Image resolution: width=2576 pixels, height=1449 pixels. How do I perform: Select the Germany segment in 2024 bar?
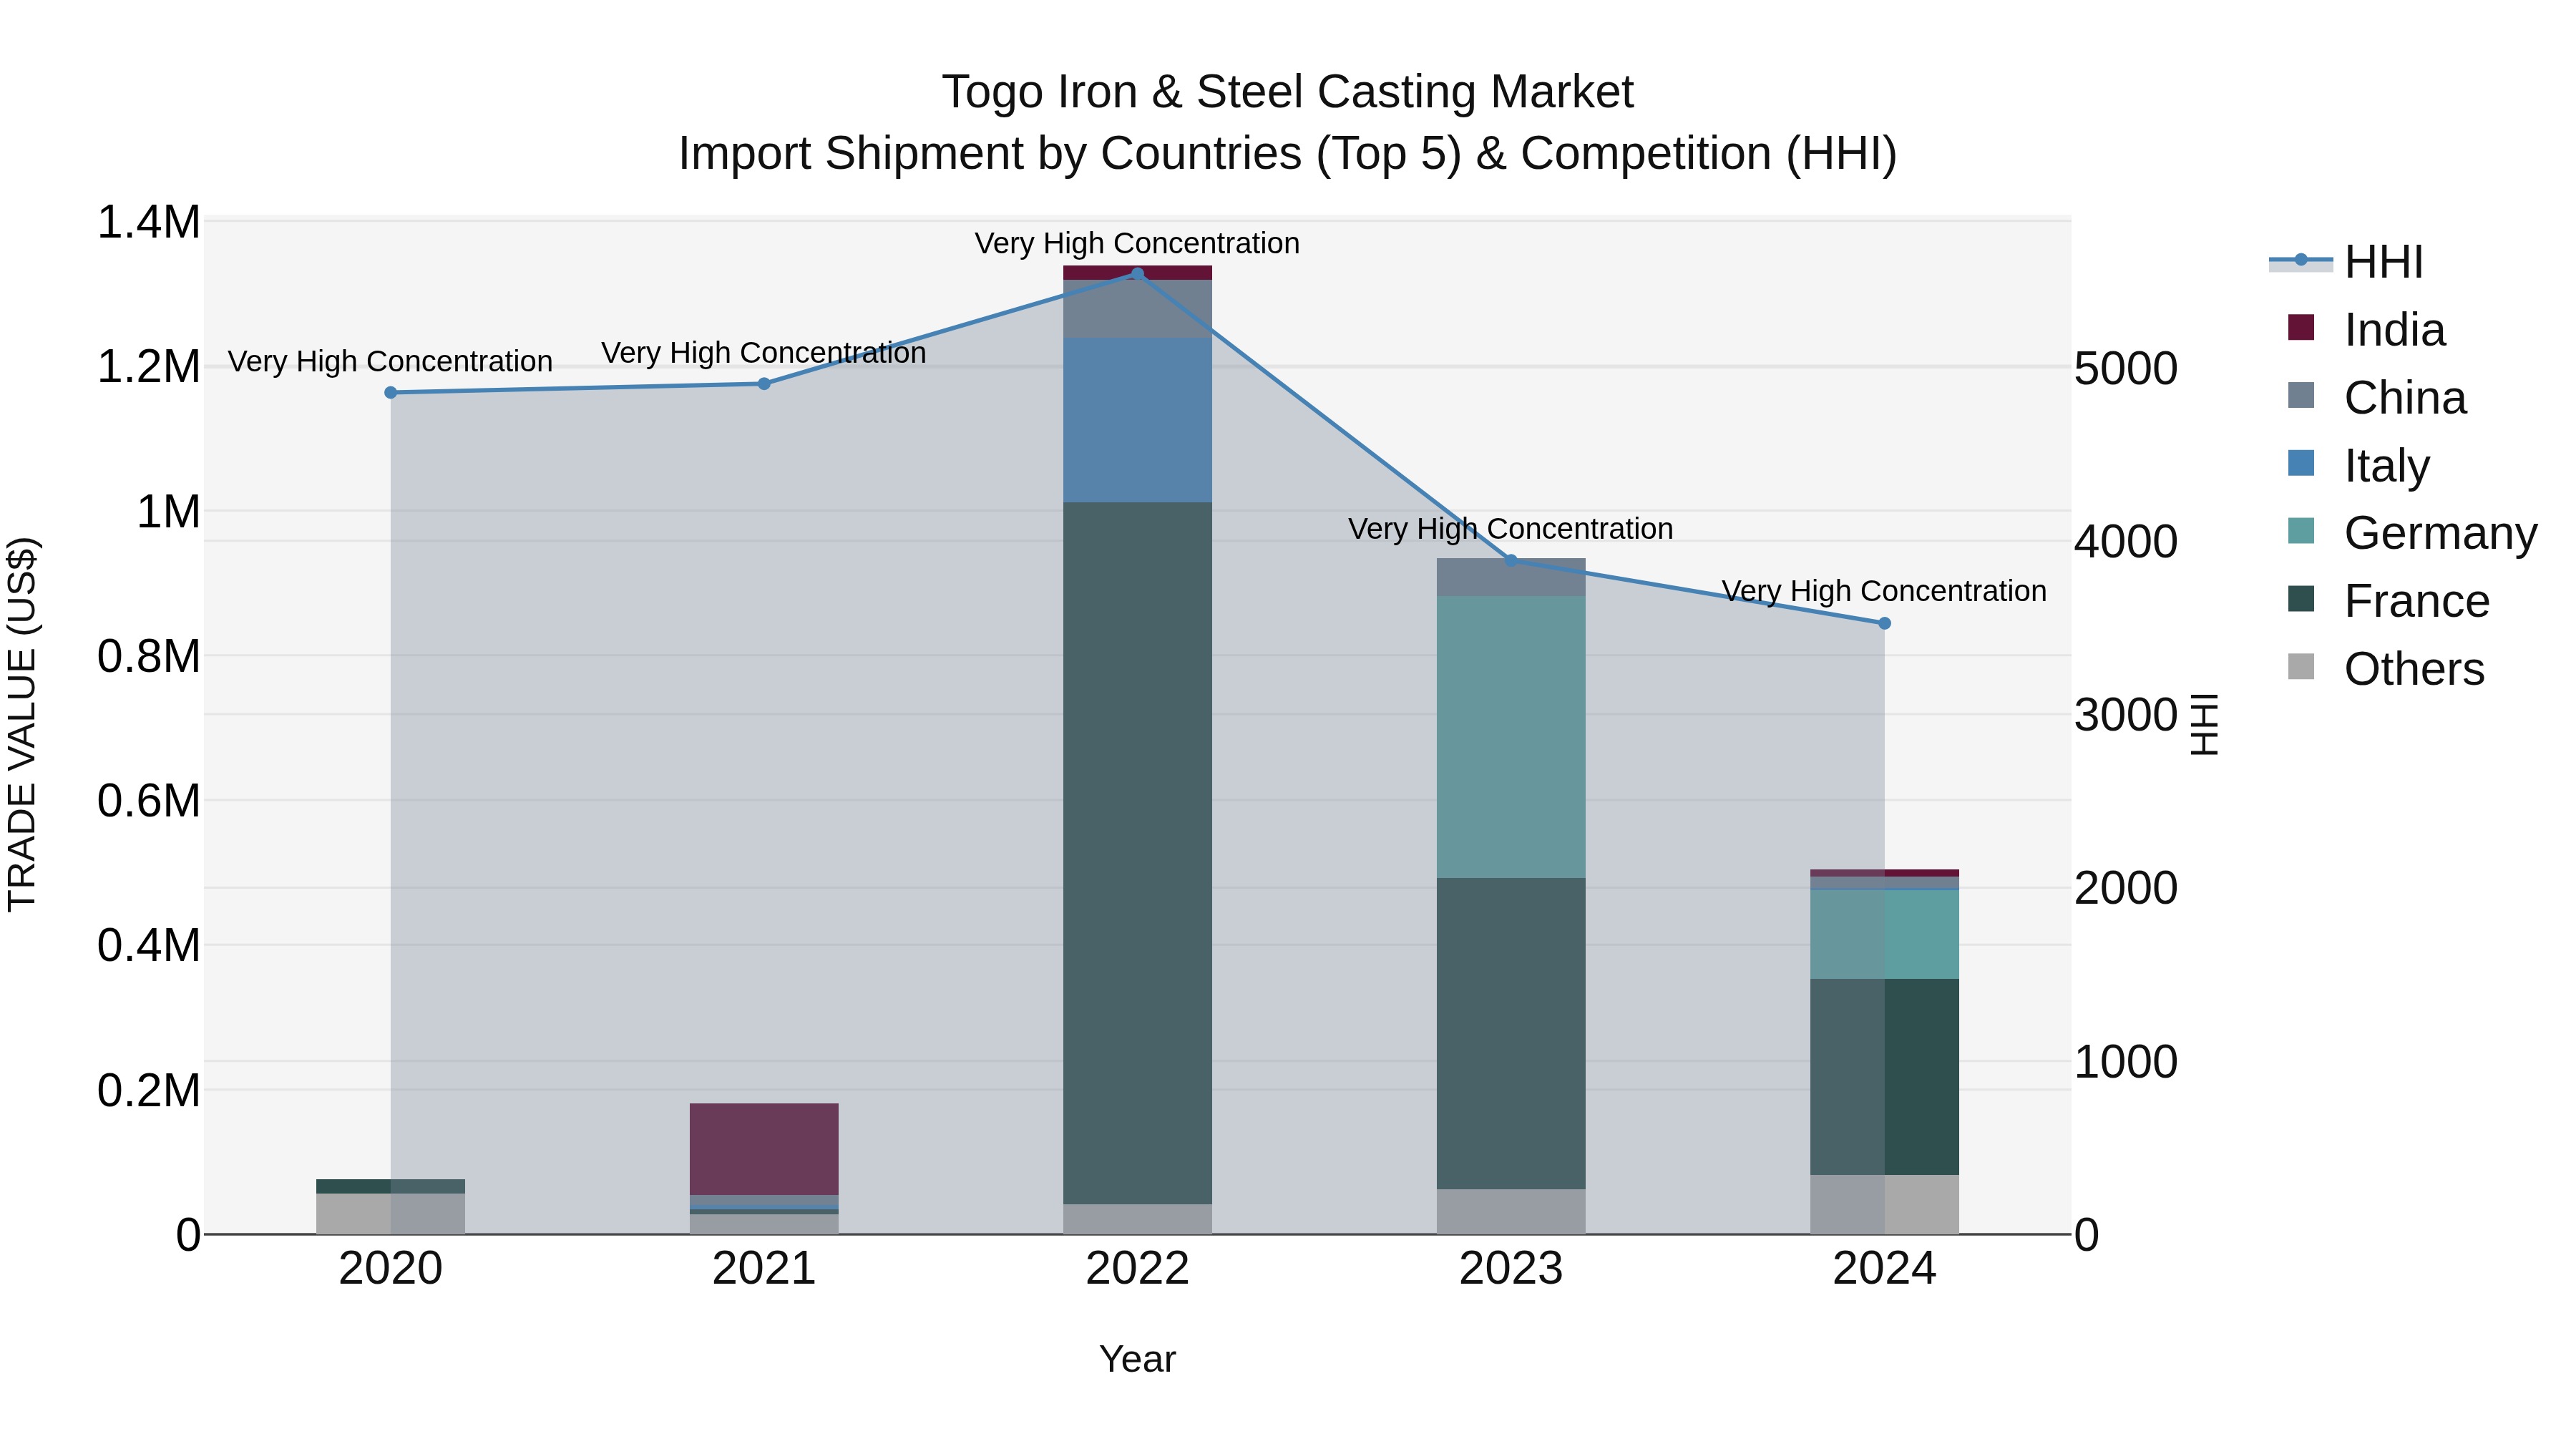1884,934
